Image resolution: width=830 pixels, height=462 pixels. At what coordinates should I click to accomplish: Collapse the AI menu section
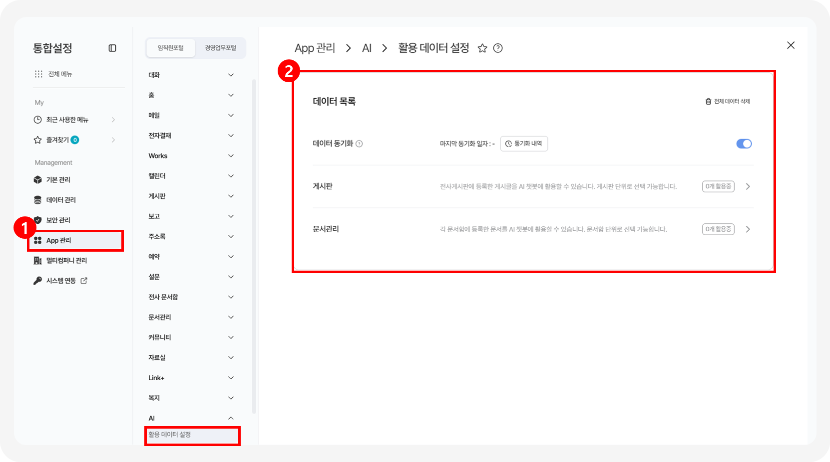point(231,418)
